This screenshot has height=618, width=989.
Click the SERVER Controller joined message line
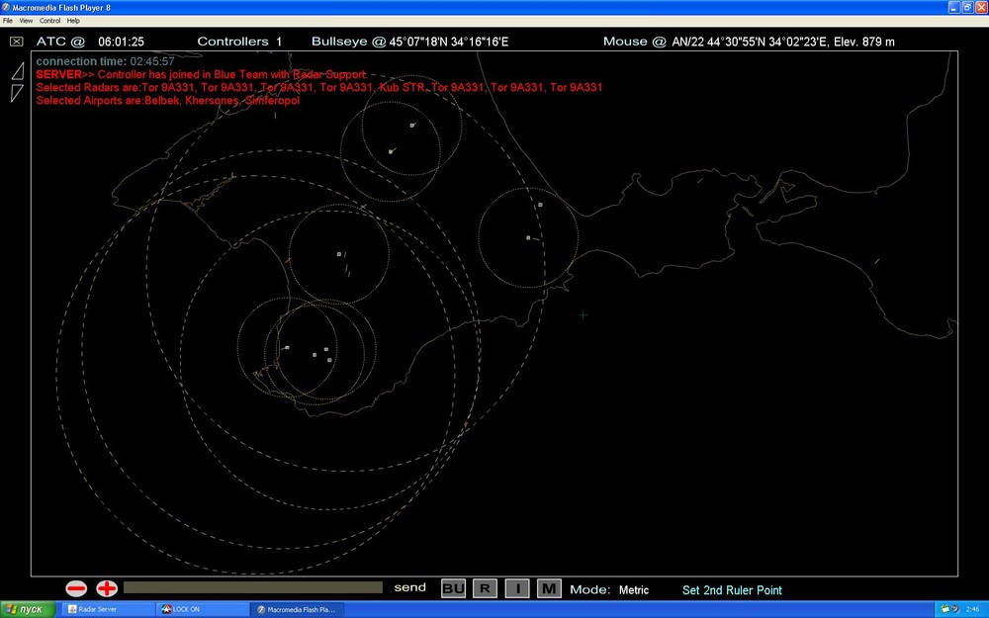pyautogui.click(x=202, y=74)
